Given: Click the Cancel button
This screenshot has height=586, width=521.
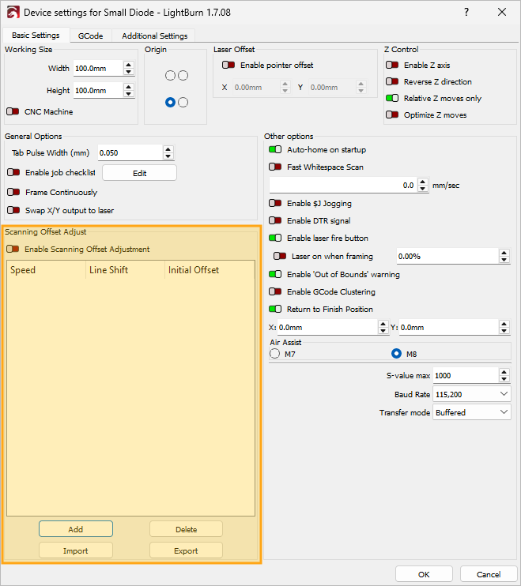Looking at the screenshot, I should (489, 574).
